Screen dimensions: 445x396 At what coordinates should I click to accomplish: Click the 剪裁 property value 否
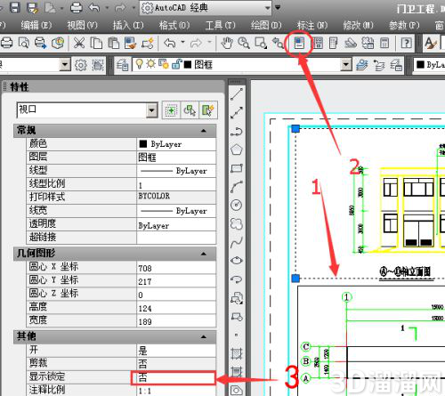(176, 364)
